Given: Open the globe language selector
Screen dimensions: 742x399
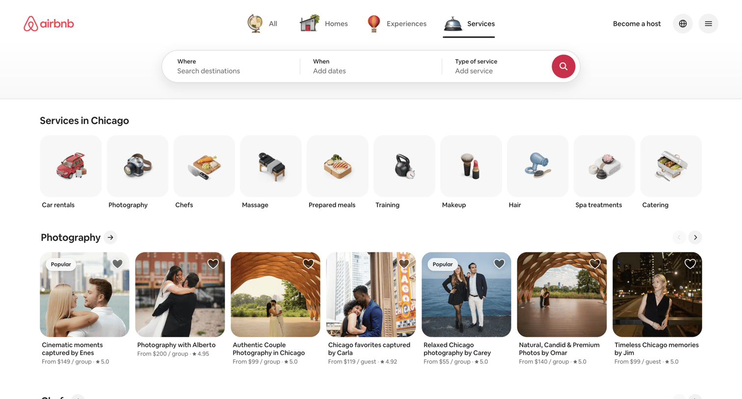Looking at the screenshot, I should [x=683, y=24].
